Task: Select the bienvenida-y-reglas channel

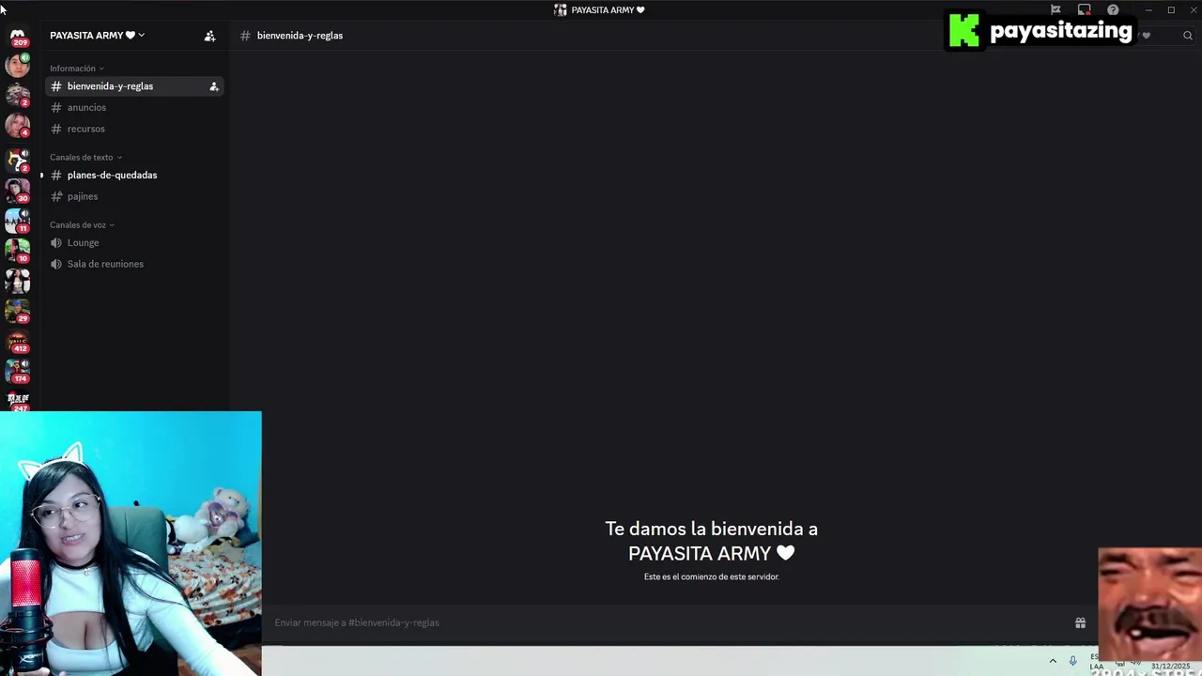Action: [133, 86]
